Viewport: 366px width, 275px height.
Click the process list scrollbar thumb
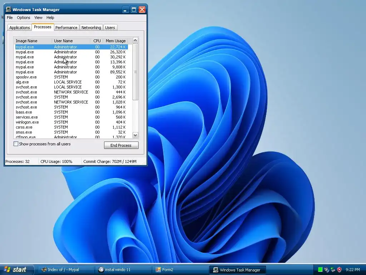[x=135, y=72]
